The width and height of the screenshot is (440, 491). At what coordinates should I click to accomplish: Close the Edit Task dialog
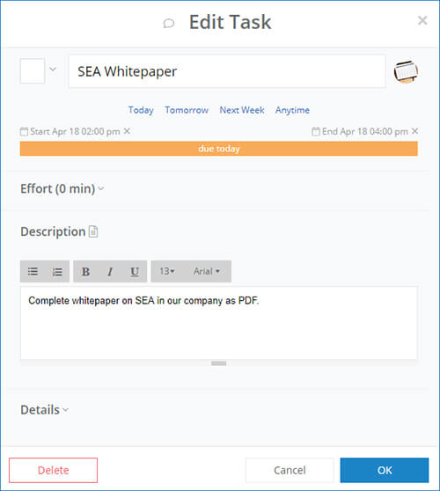click(x=422, y=20)
